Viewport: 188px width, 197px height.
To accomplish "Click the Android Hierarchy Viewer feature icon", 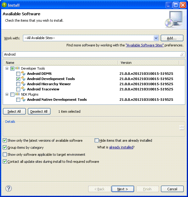I will (x=23, y=84).
